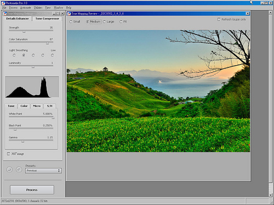Click the image dimensions text in status bar
Screen dimensions: 274x205
click(25, 201)
